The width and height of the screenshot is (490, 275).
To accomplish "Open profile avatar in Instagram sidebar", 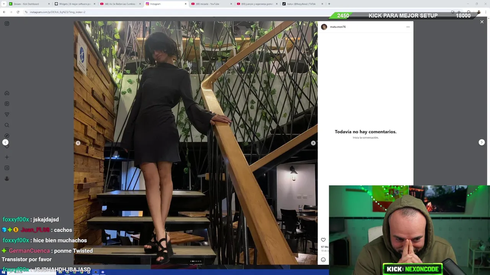I will [x=7, y=179].
